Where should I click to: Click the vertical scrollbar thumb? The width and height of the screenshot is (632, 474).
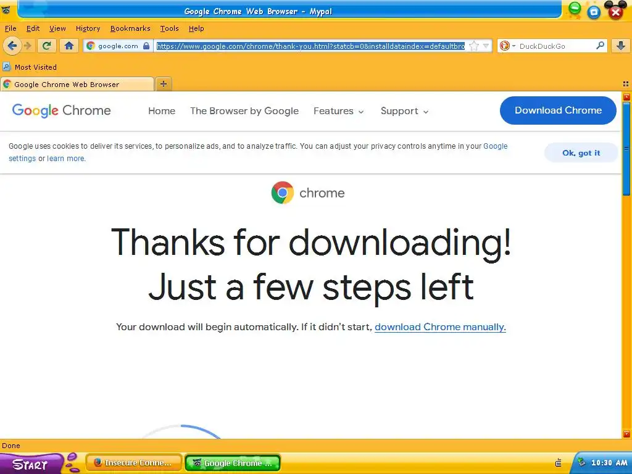(x=626, y=149)
